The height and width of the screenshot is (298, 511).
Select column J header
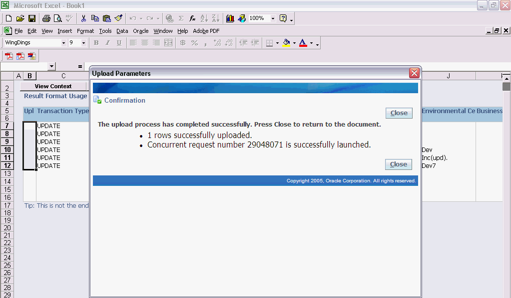pos(449,76)
